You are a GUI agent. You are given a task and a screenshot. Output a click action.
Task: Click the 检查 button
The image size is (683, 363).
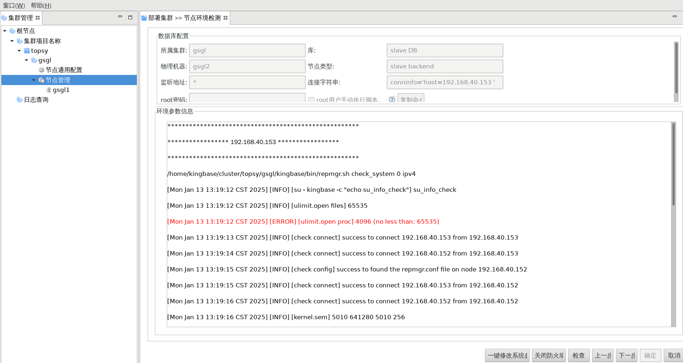click(x=578, y=355)
